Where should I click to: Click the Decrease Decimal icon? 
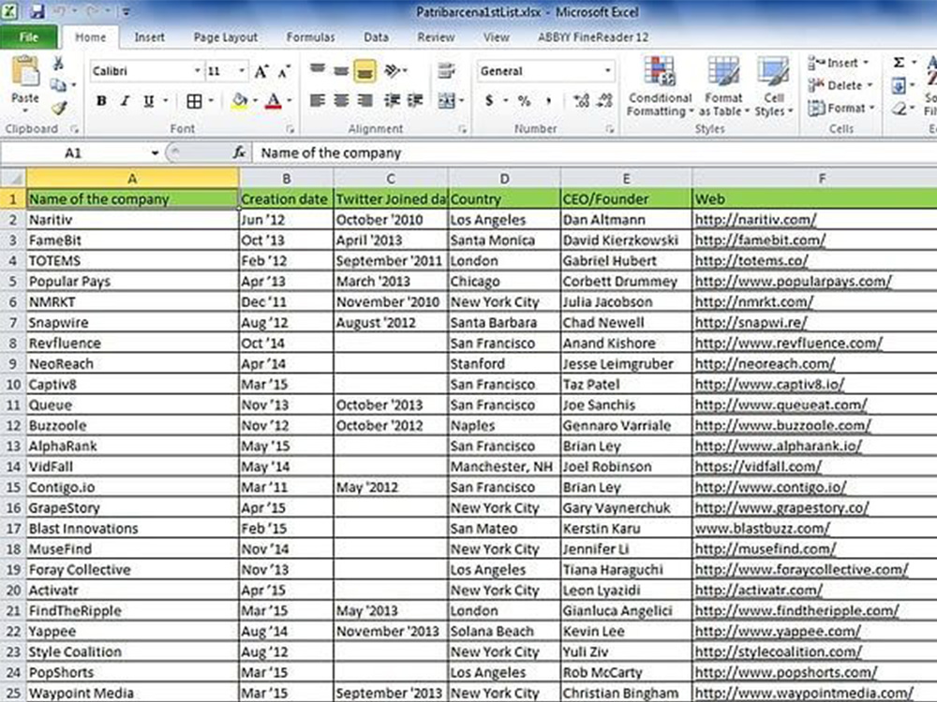[x=604, y=101]
